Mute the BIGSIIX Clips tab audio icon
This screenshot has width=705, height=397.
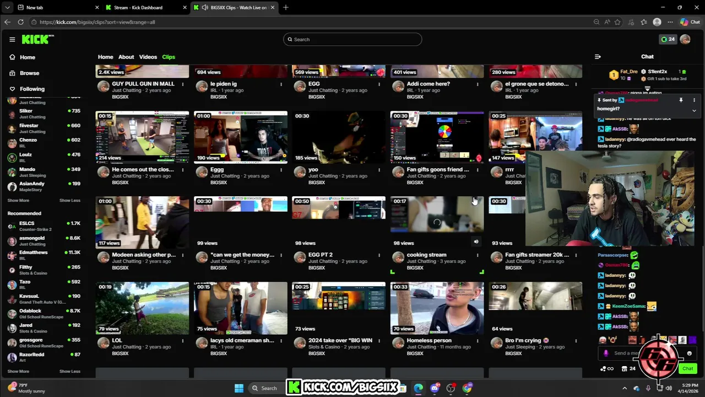pyautogui.click(x=205, y=7)
